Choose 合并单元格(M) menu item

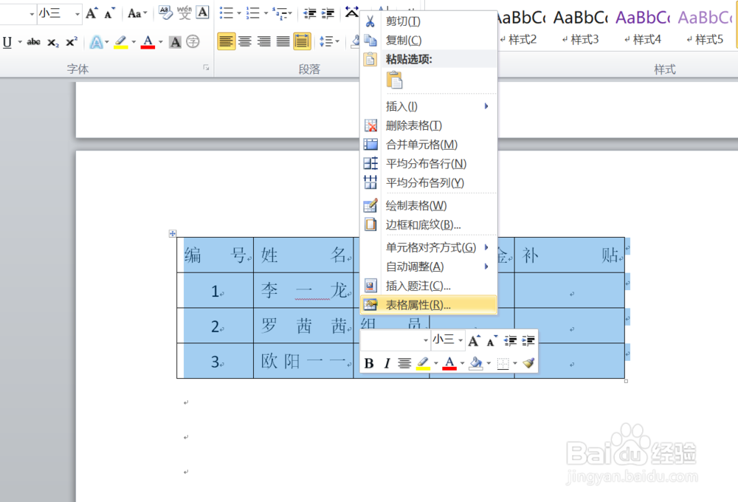pyautogui.click(x=428, y=145)
